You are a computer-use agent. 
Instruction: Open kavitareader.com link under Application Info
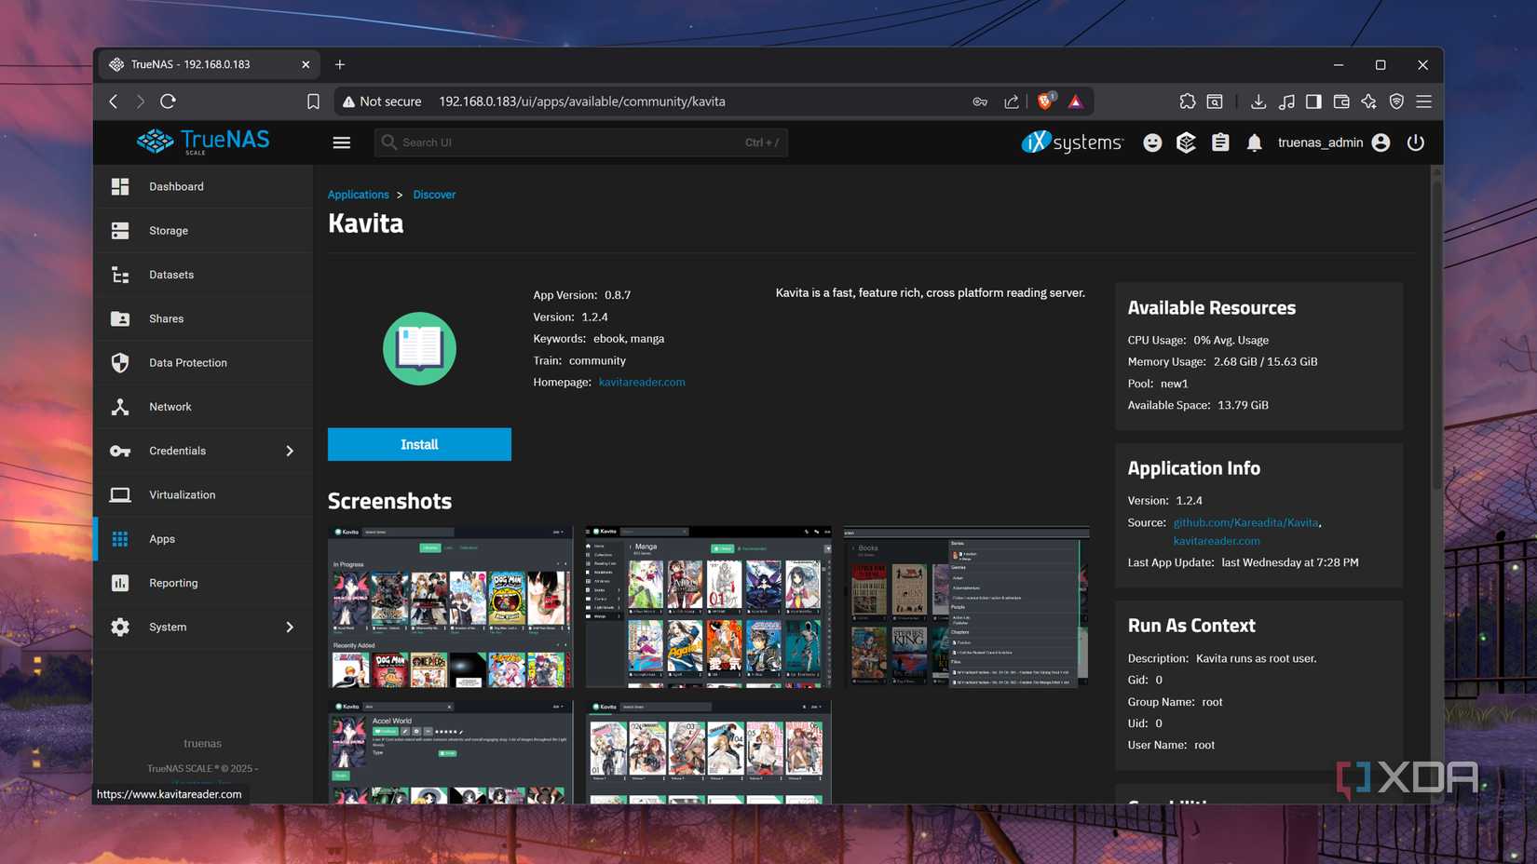coord(1217,540)
